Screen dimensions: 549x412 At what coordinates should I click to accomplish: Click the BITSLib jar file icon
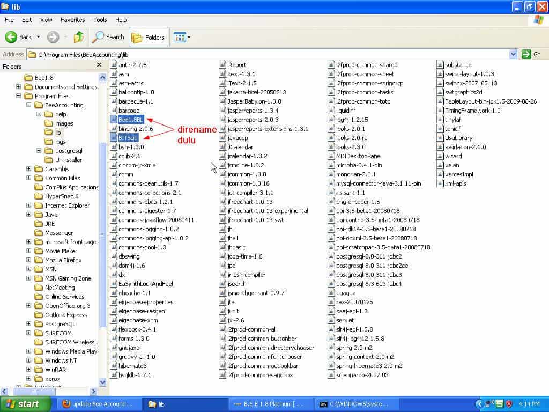[114, 138]
